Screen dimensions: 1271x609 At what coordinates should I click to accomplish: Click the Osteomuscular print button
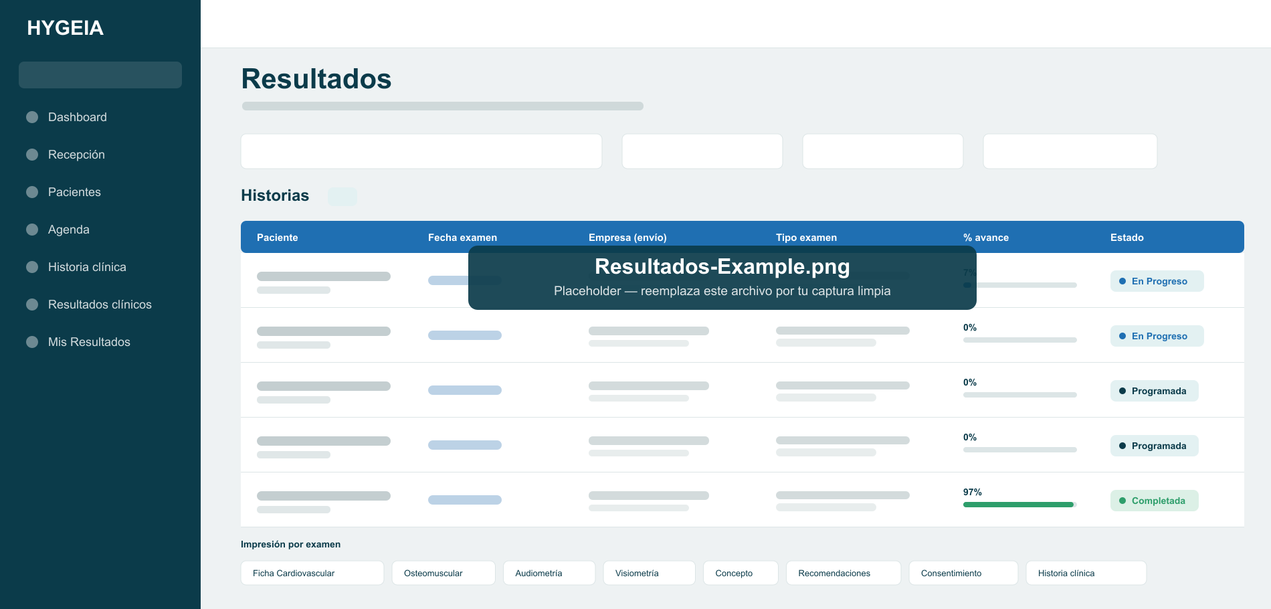(x=444, y=573)
